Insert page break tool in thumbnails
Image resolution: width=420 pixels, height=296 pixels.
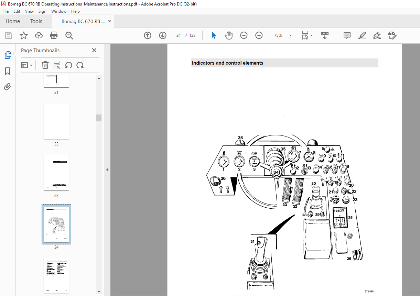coord(57,65)
